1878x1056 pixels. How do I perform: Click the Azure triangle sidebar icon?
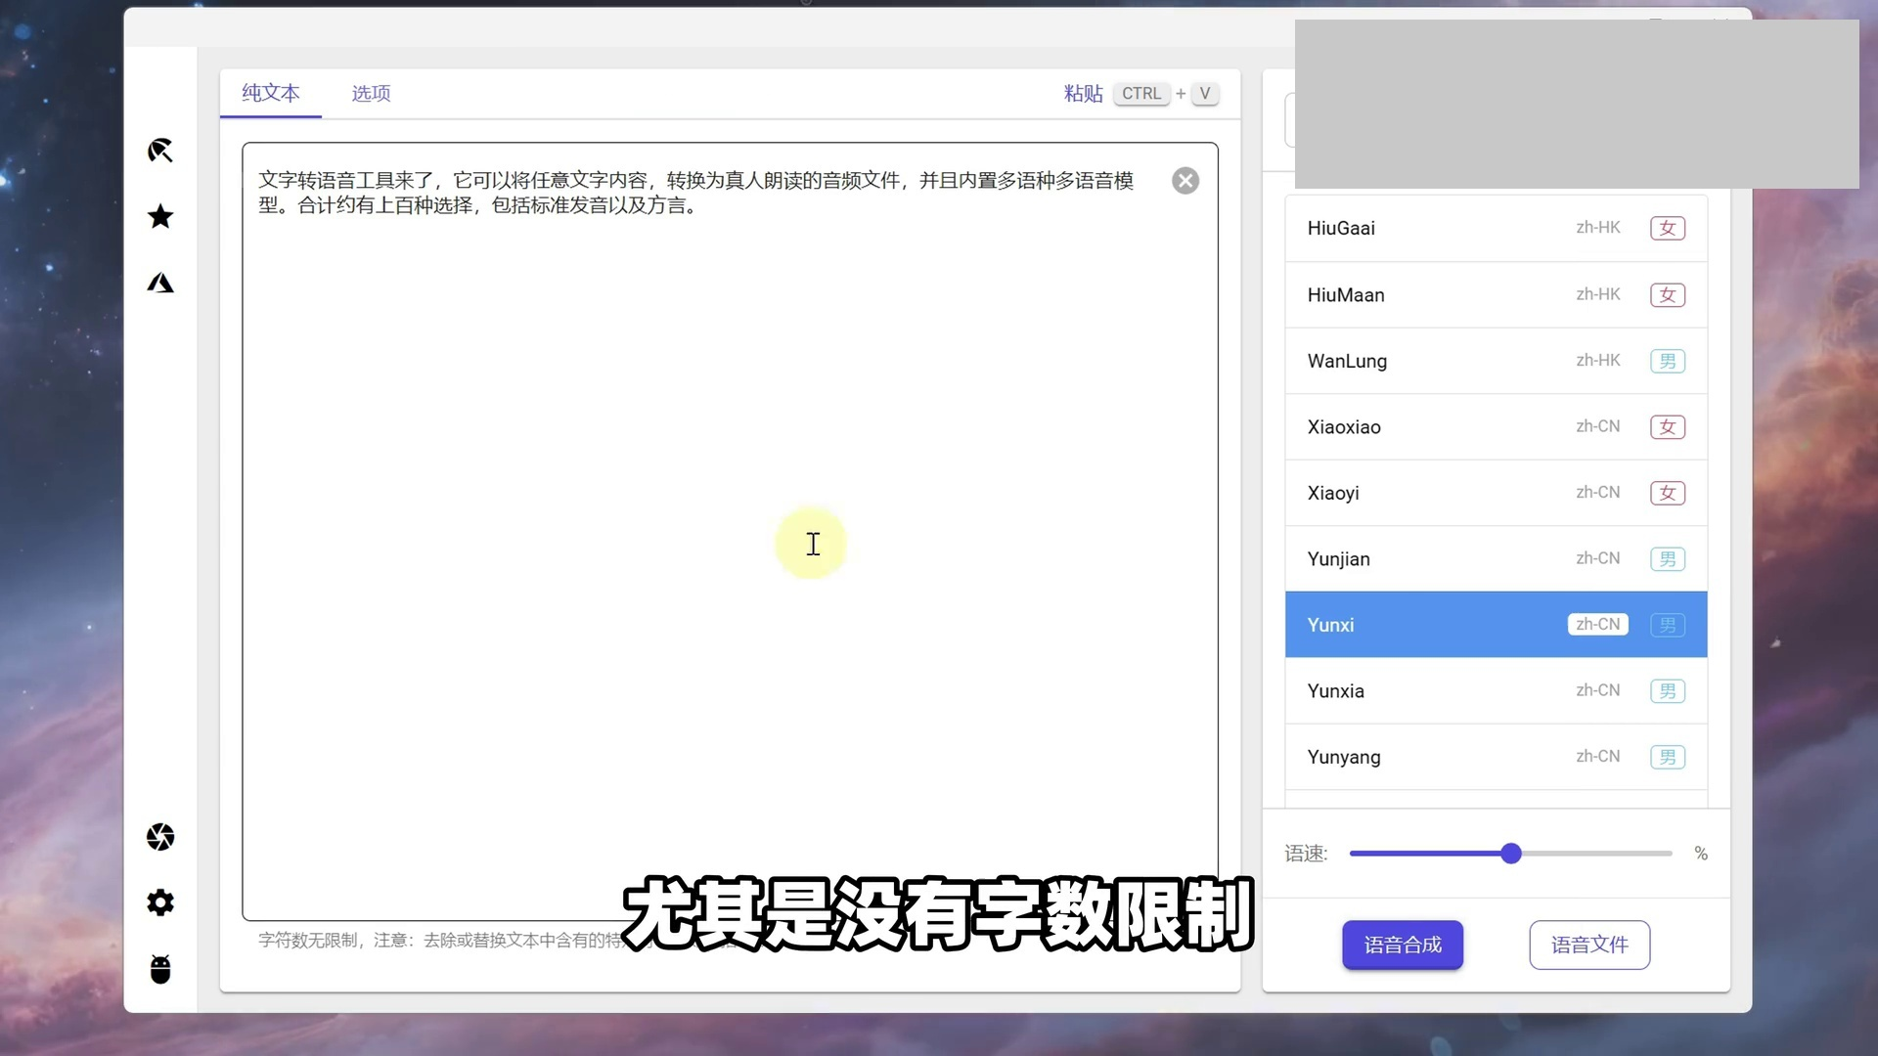pos(160,283)
